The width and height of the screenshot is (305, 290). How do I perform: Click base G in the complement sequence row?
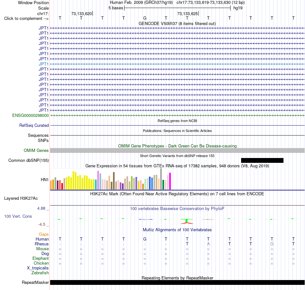(145, 18)
